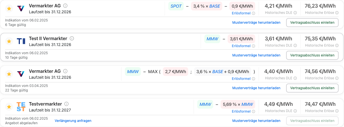Click the 5,69 % × MMW formula chip
344x127 pixels.
click(238, 104)
